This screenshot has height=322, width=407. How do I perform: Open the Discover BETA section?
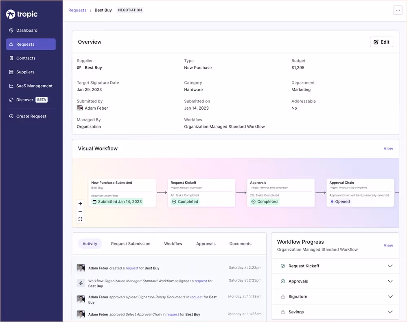tap(24, 99)
